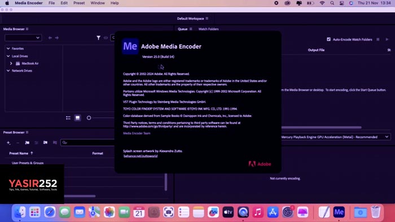Open the Preset menu
The height and width of the screenshot is (222, 395).
tap(79, 3)
